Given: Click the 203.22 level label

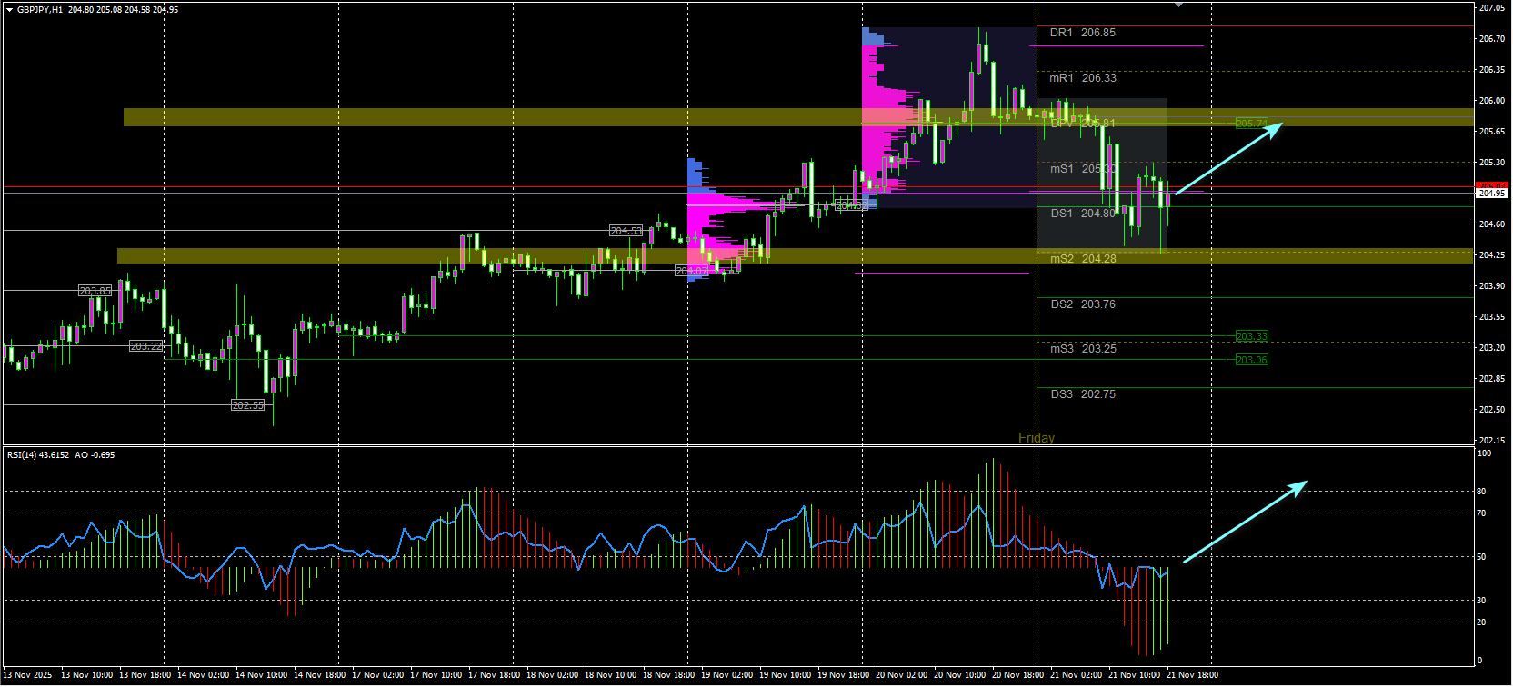Looking at the screenshot, I should tap(146, 346).
